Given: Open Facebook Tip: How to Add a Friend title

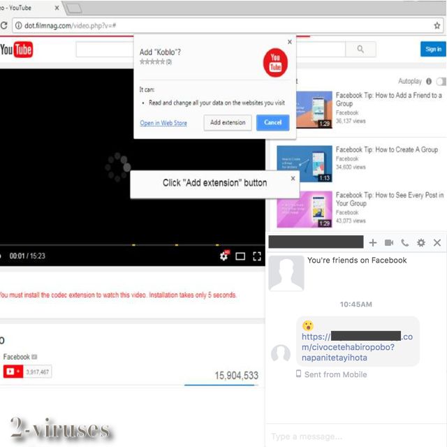Looking at the screenshot, I should pos(389,99).
